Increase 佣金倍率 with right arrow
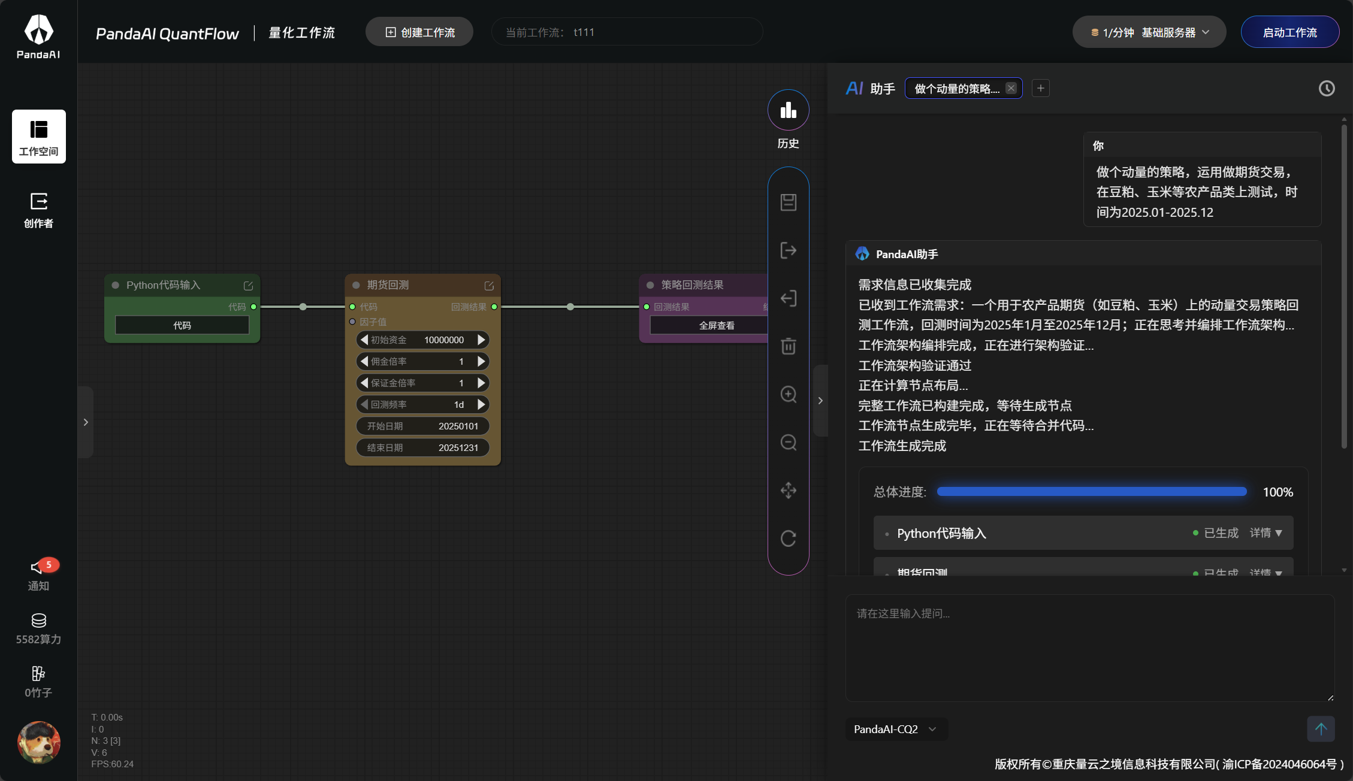The height and width of the screenshot is (781, 1353). click(481, 361)
